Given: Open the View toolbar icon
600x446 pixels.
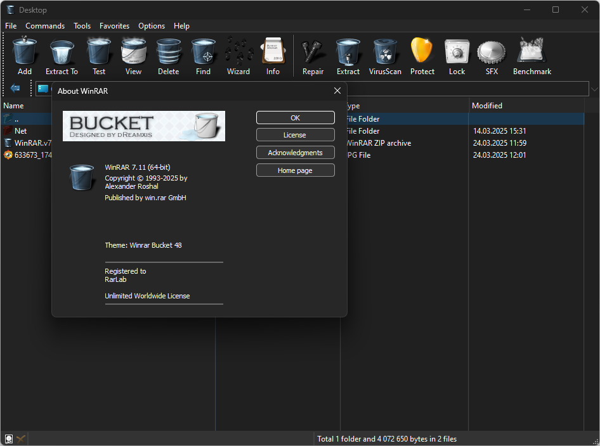Looking at the screenshot, I should click(133, 56).
